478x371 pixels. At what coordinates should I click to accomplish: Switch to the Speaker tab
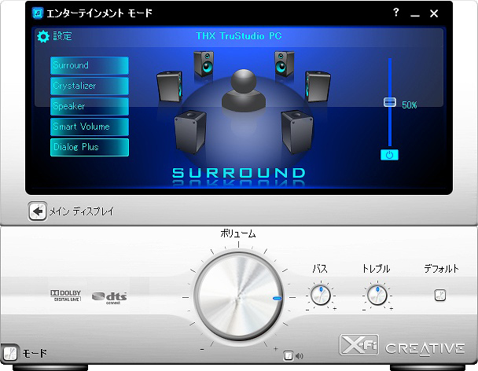pos(90,106)
